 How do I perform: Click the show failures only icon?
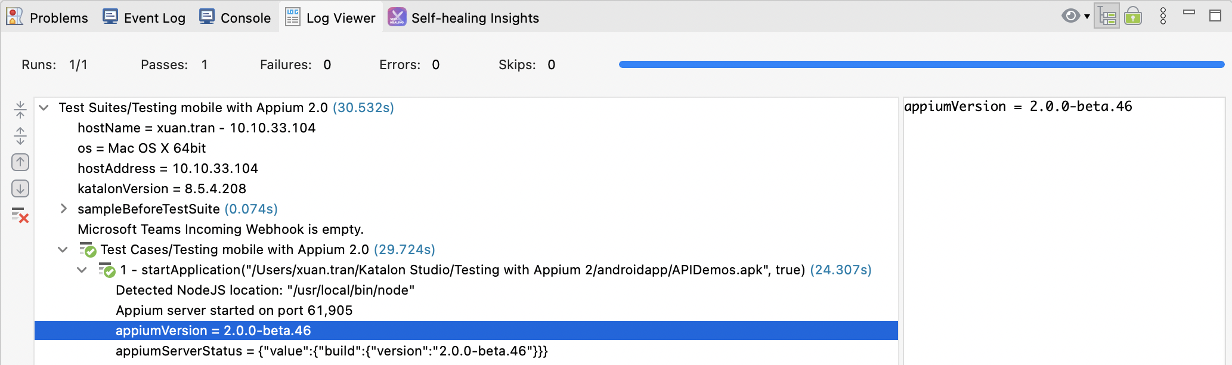[x=20, y=215]
